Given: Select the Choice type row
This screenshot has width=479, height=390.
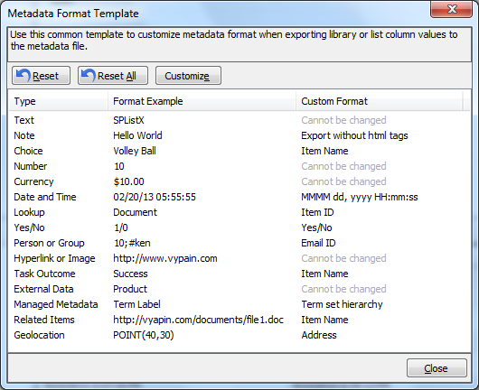Looking at the screenshot, I should click(239, 151).
